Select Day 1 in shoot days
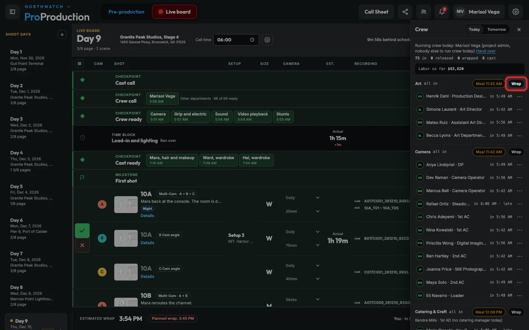Image resolution: width=529 pixels, height=330 pixels. point(36,60)
